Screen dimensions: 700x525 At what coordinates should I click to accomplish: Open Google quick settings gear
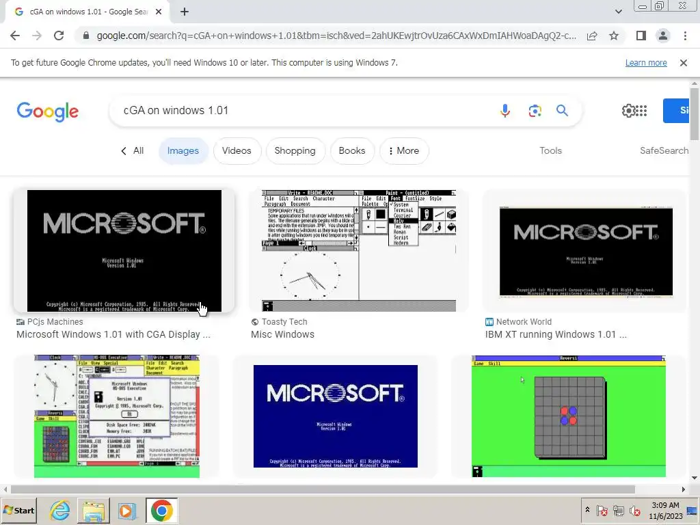point(628,110)
